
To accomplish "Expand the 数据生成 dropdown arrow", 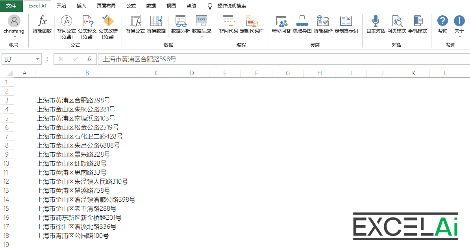I will click(x=202, y=37).
